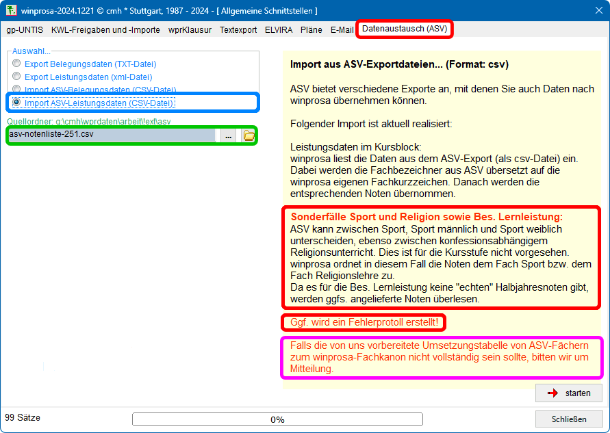Pick Import ASV-Leistungsdaten (CSV-Datei) radio button
The height and width of the screenshot is (433, 610).
16,103
